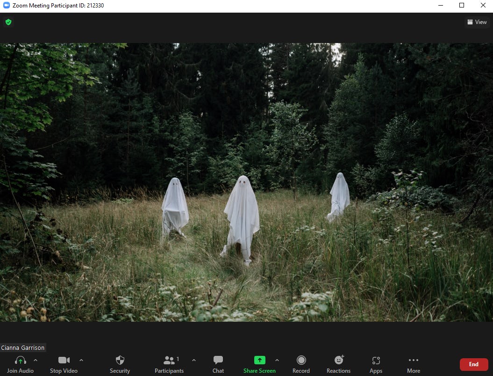The image size is (493, 376).
Task: Expand the Share Screen options chevron
Action: [x=277, y=361]
